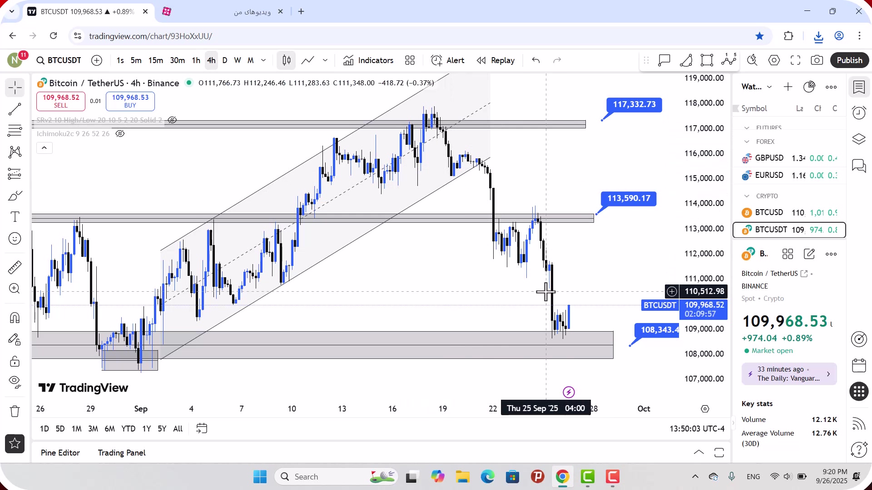The image size is (872, 490).
Task: Open the watchlist name dropdown
Action: 757,87
